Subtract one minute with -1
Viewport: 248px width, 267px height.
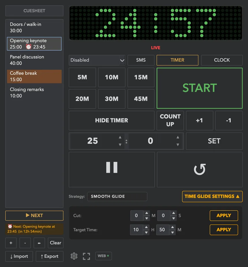tap(229, 121)
